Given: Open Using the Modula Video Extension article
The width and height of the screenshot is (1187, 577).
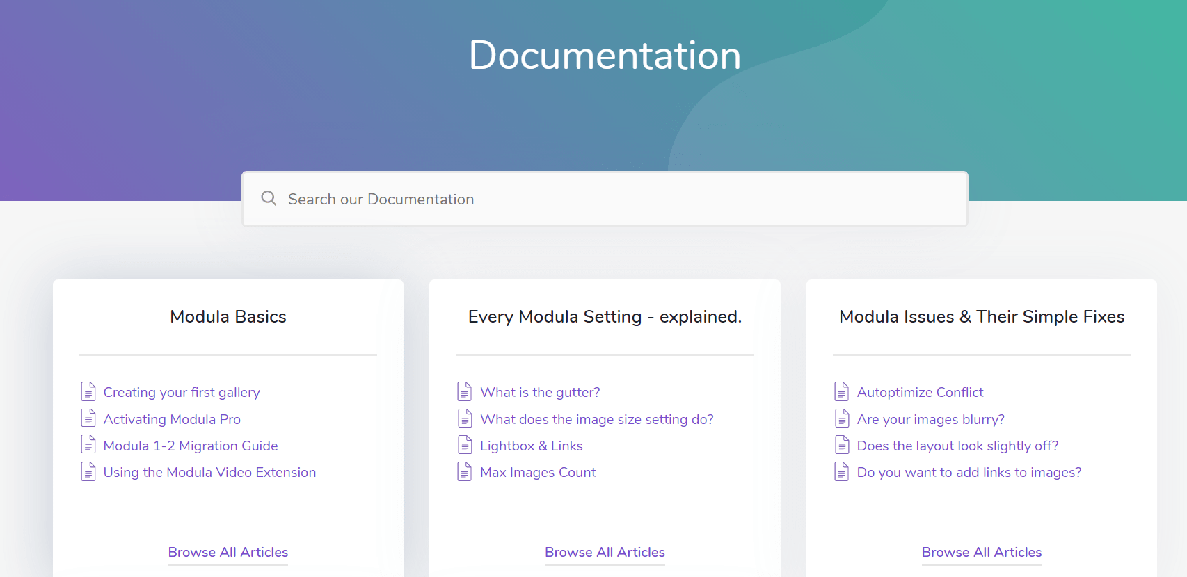Looking at the screenshot, I should [209, 472].
